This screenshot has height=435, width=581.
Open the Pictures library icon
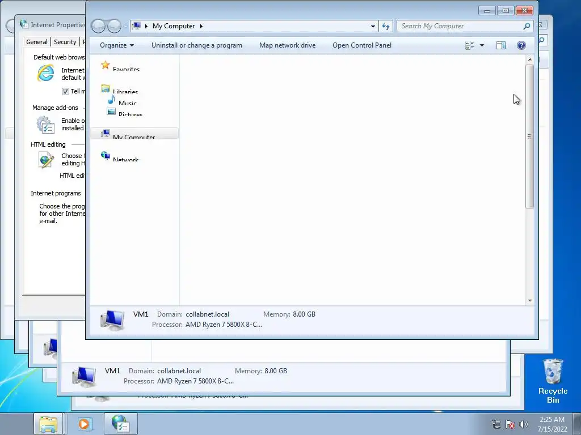click(111, 111)
